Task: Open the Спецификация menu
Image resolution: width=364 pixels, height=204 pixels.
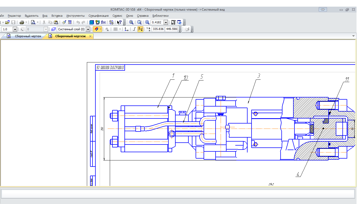Action: coord(99,16)
